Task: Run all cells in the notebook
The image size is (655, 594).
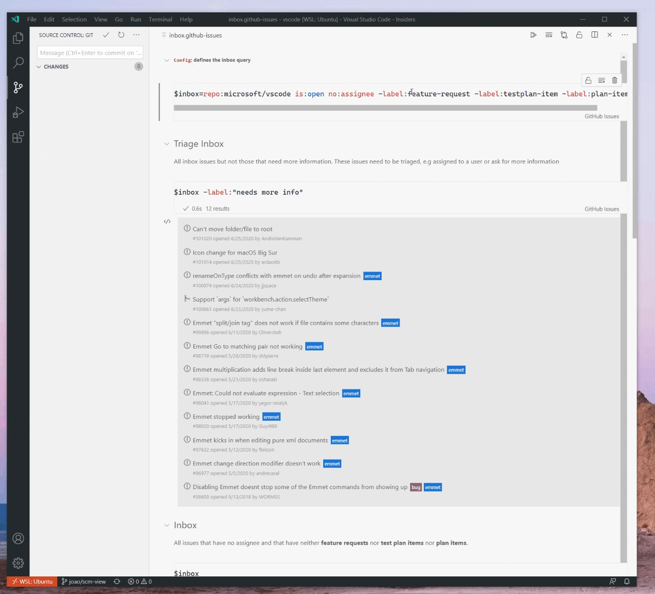Action: tap(533, 35)
